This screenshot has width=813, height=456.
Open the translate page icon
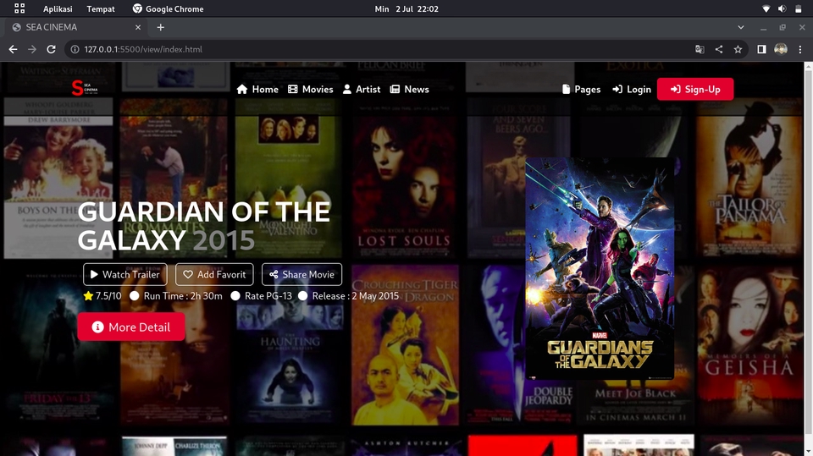pyautogui.click(x=700, y=49)
